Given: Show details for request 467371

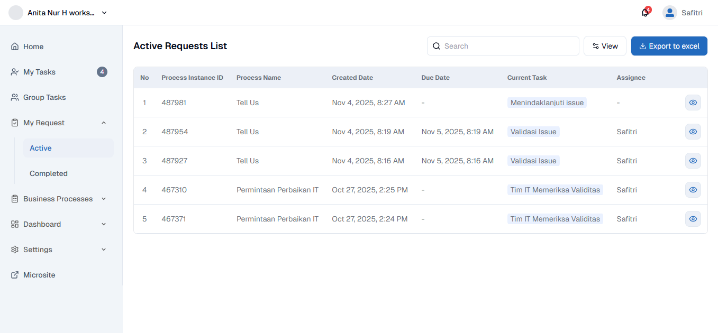Looking at the screenshot, I should [x=693, y=219].
